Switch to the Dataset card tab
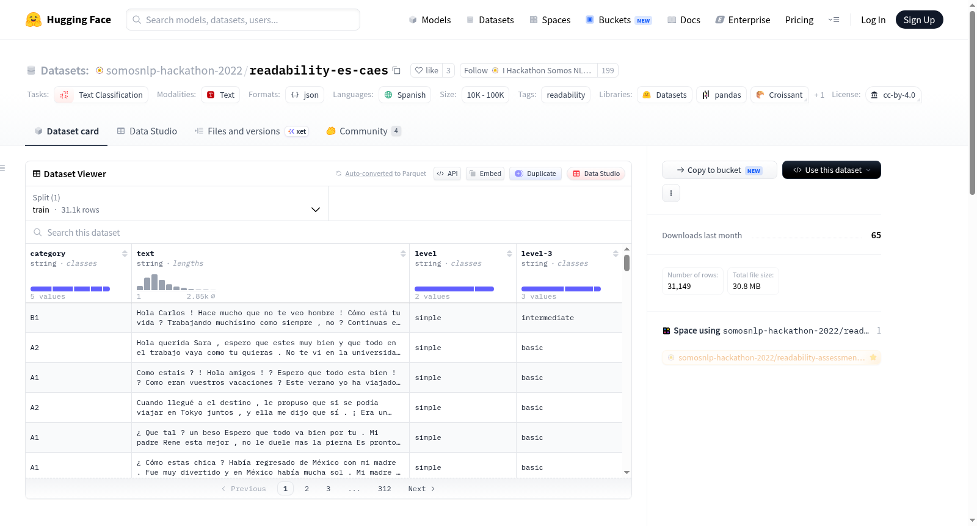The width and height of the screenshot is (977, 526). (x=66, y=131)
